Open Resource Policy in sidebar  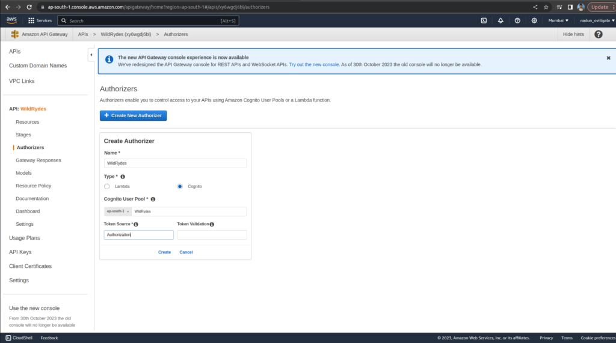(34, 186)
